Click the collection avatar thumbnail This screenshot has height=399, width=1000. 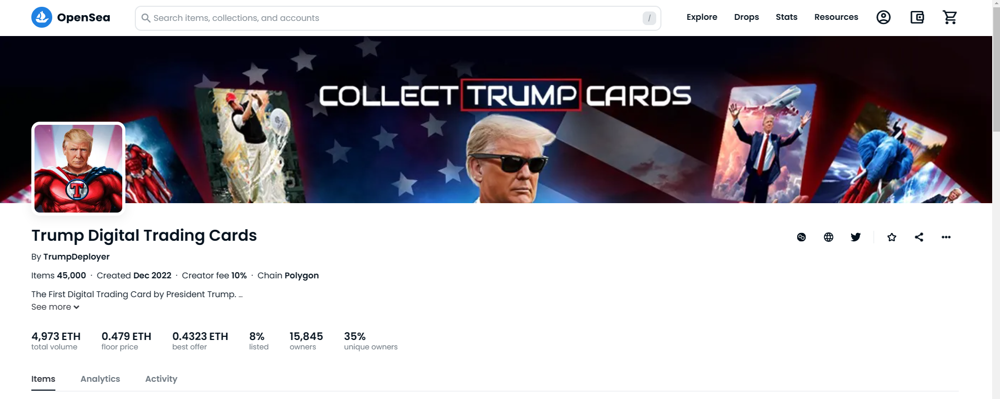(78, 169)
